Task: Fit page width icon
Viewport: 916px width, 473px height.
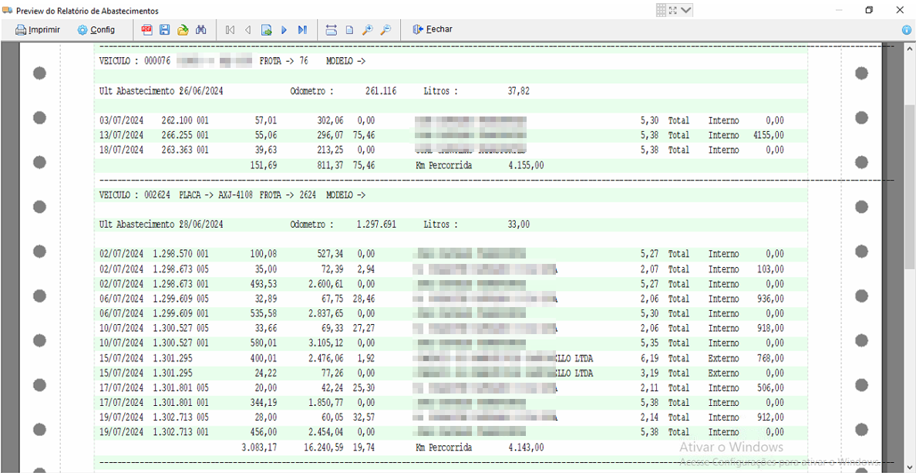Action: [x=332, y=30]
